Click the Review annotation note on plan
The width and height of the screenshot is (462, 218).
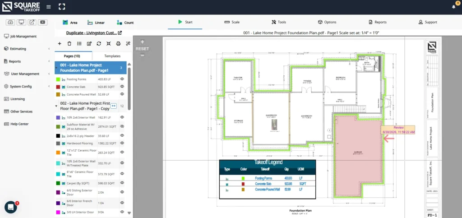pyautogui.click(x=398, y=130)
